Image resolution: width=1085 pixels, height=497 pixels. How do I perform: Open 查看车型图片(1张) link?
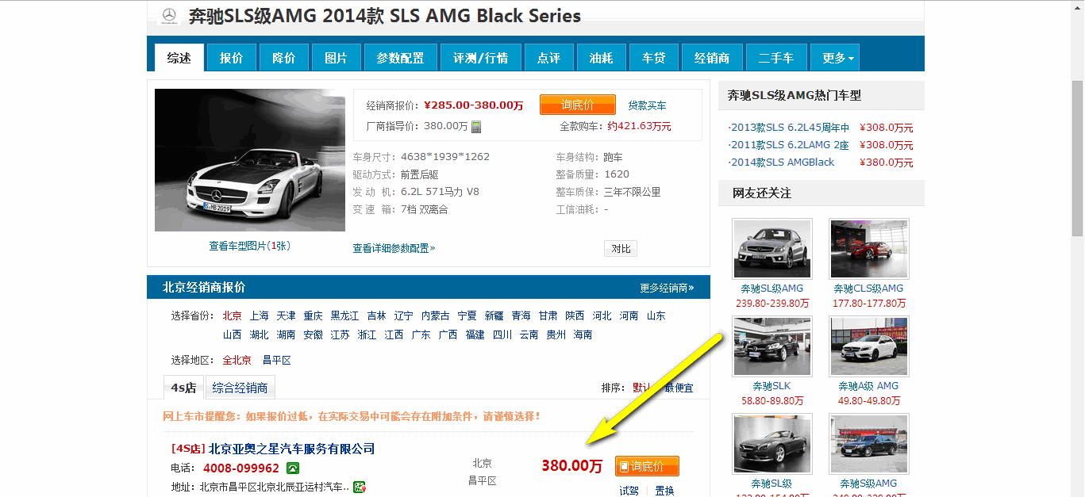(x=250, y=246)
